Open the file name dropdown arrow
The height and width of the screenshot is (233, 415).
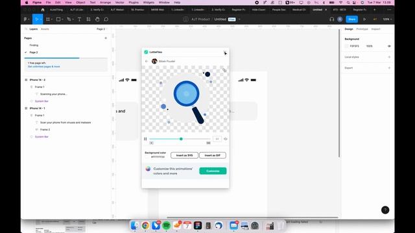(x=239, y=19)
